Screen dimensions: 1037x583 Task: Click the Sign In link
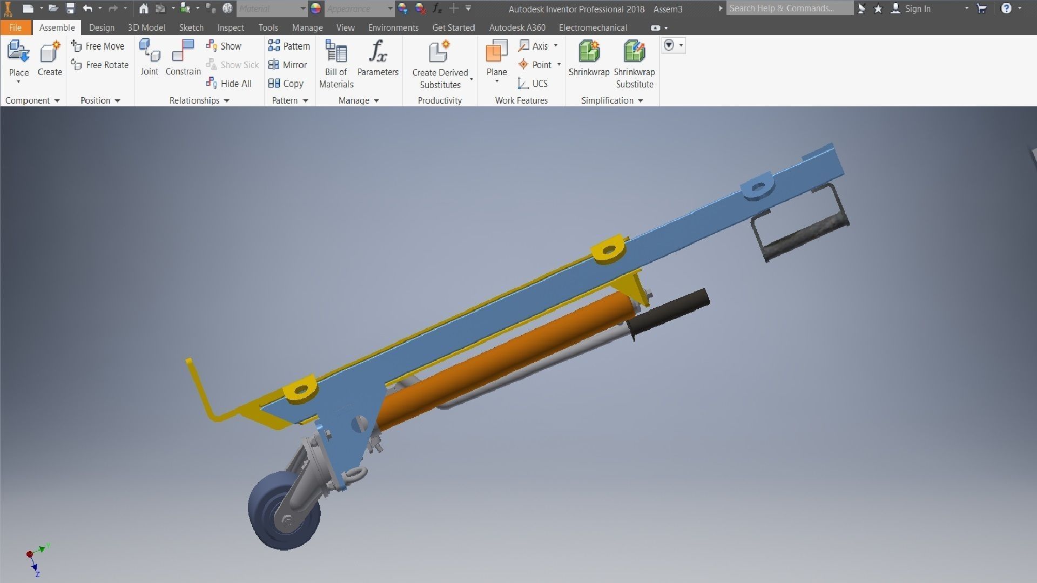918,9
